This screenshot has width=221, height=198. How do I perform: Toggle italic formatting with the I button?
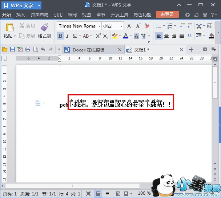click(68, 36)
